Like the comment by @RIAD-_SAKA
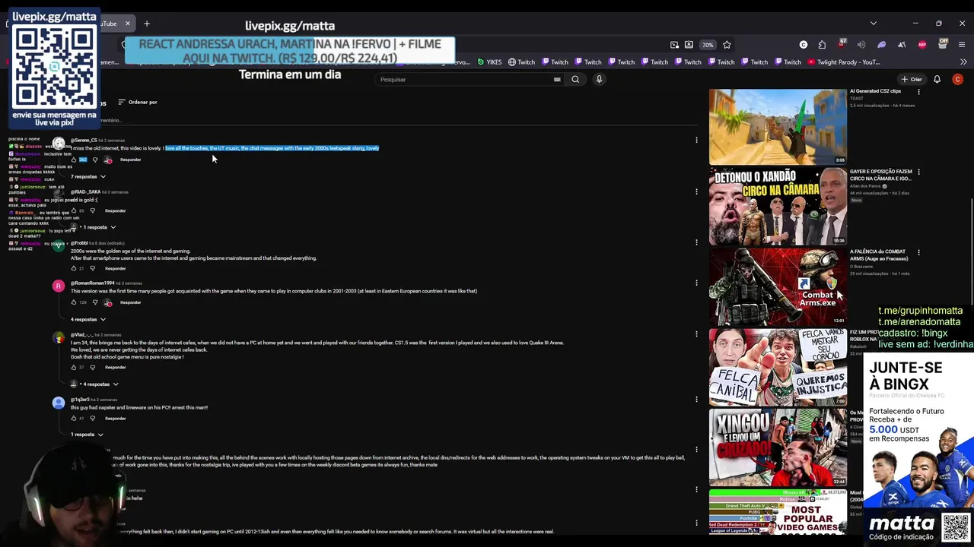 pos(74,210)
